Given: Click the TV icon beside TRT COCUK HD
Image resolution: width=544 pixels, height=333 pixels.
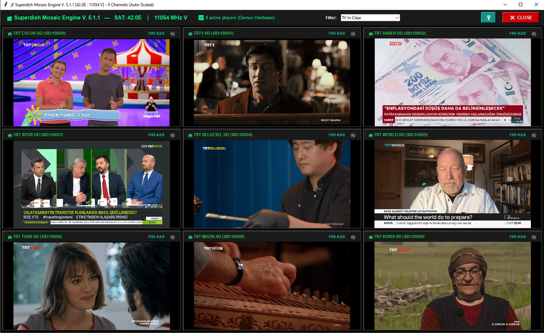Looking at the screenshot, I should tap(10, 34).
